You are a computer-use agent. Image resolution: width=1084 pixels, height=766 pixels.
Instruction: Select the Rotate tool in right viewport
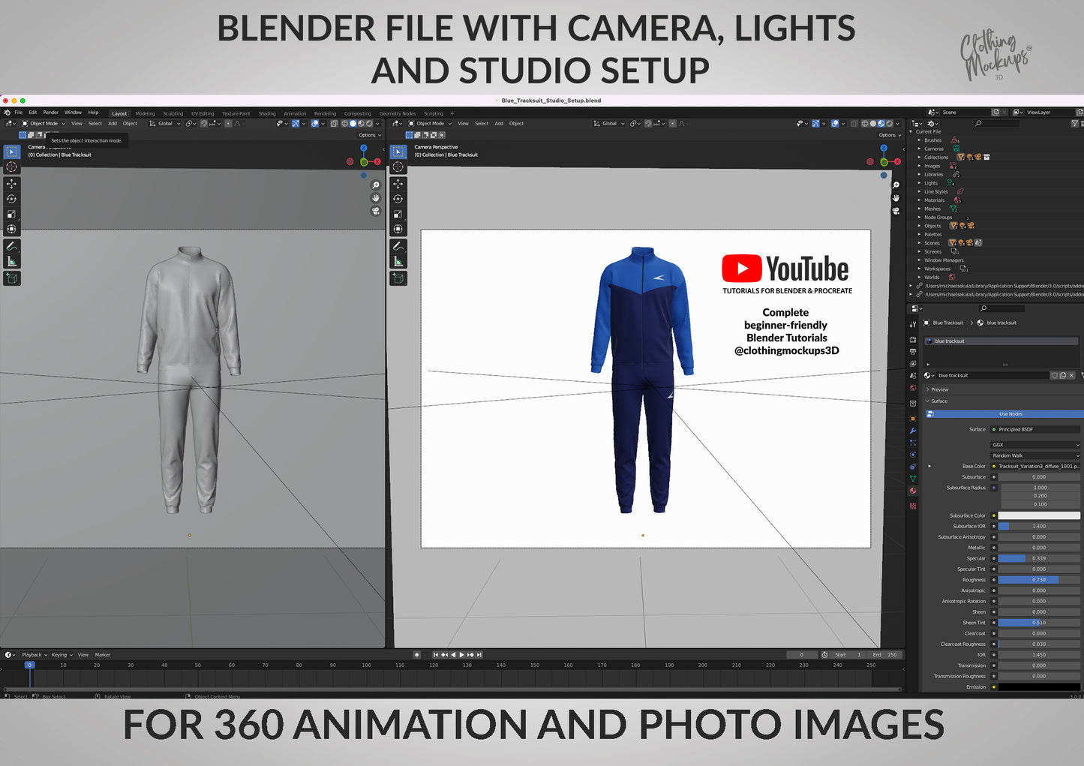point(398,199)
